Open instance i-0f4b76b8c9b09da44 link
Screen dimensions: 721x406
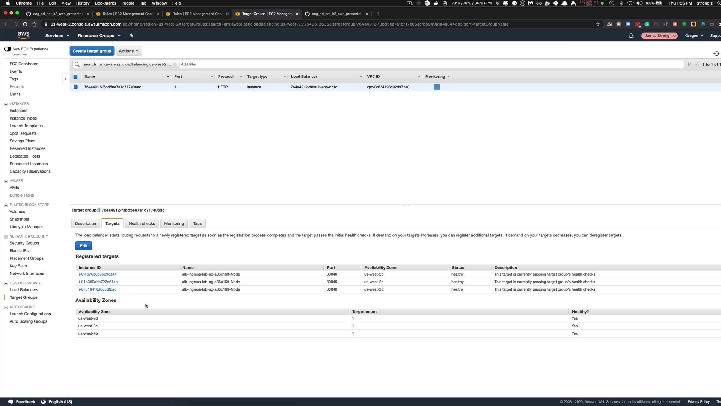tap(98, 274)
